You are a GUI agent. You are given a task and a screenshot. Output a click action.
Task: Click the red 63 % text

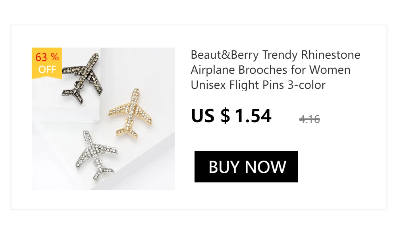coord(47,57)
